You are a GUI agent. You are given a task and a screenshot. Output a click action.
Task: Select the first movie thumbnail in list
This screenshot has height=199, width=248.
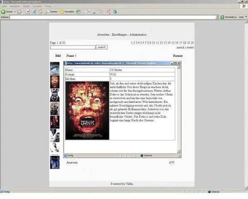pyautogui.click(x=55, y=68)
